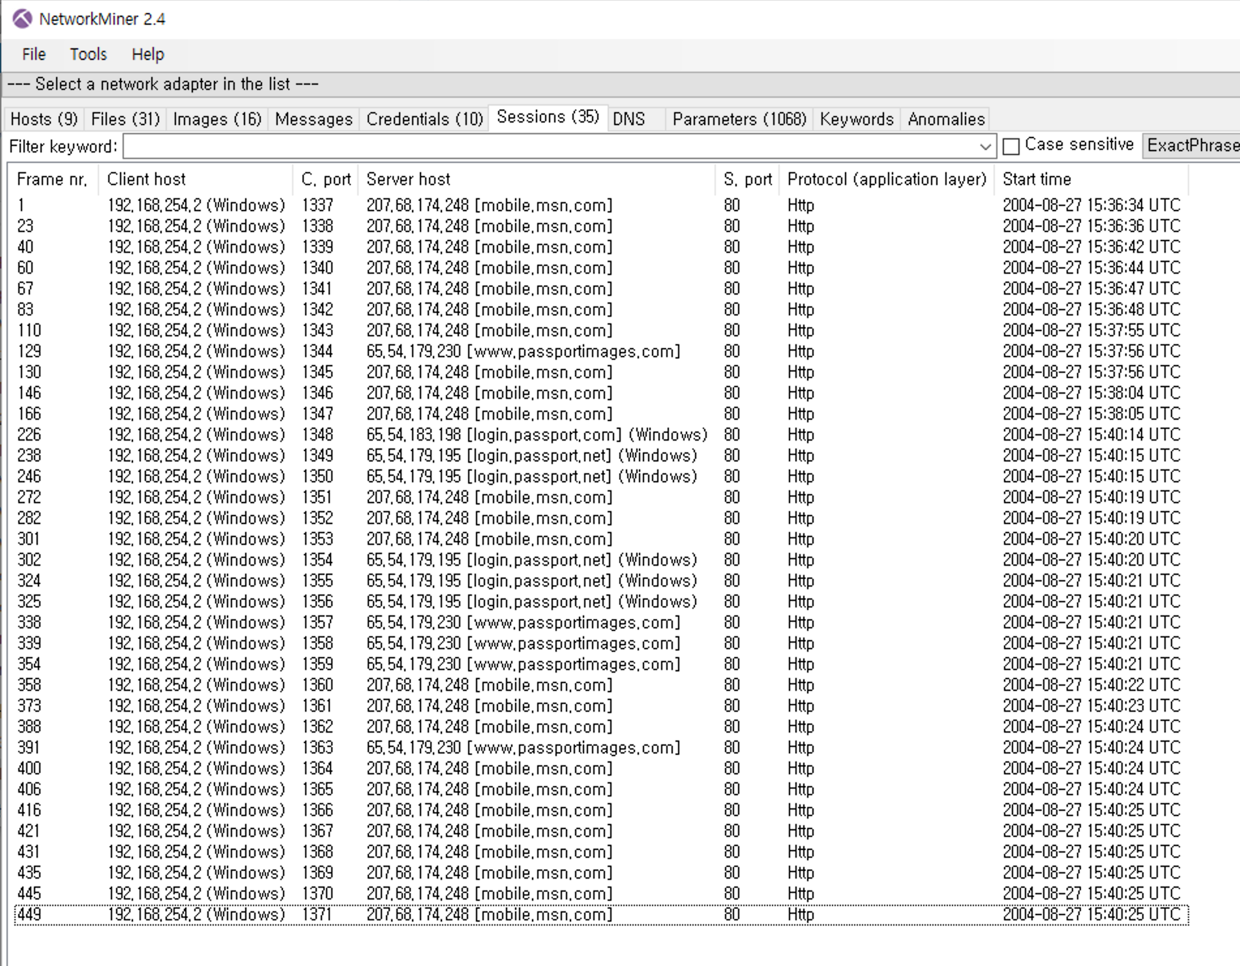Image resolution: width=1240 pixels, height=966 pixels.
Task: Select the session with client port 1353
Action: pos(601,539)
